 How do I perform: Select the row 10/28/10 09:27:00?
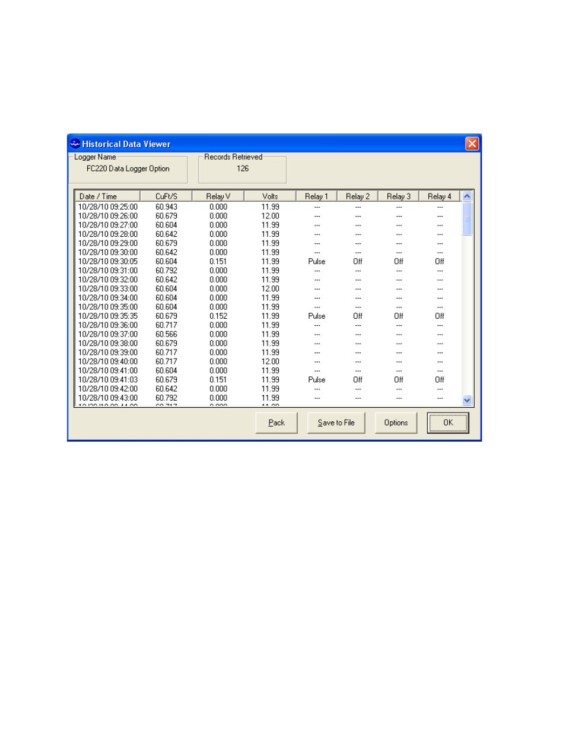tap(268, 225)
